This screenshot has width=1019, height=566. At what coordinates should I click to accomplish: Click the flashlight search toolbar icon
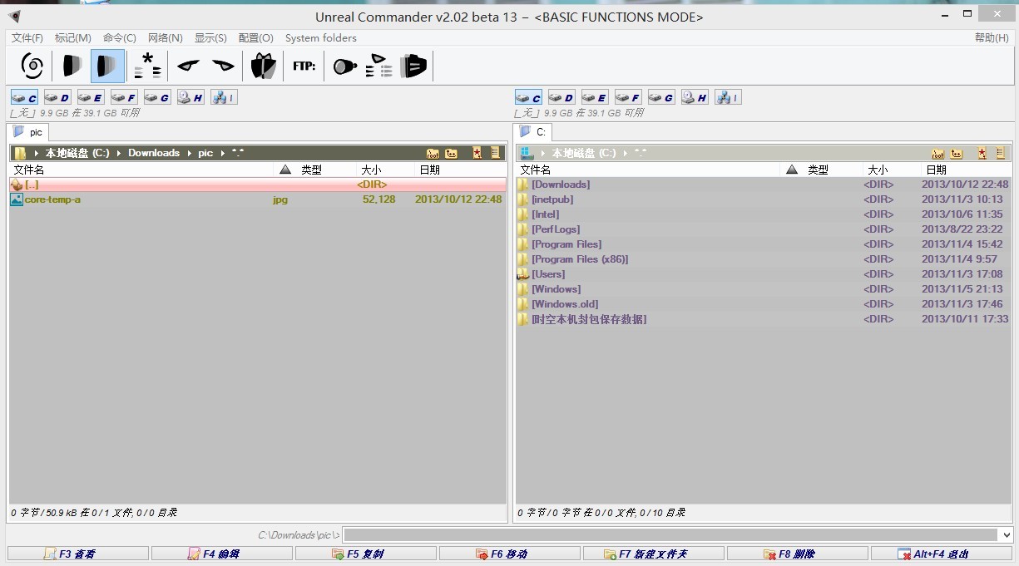(345, 66)
